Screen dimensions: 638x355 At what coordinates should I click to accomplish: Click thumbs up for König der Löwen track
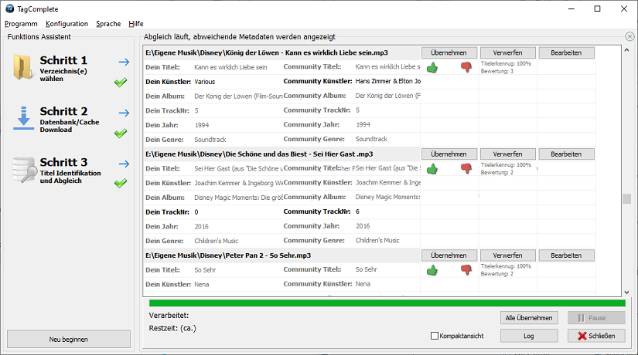(432, 67)
